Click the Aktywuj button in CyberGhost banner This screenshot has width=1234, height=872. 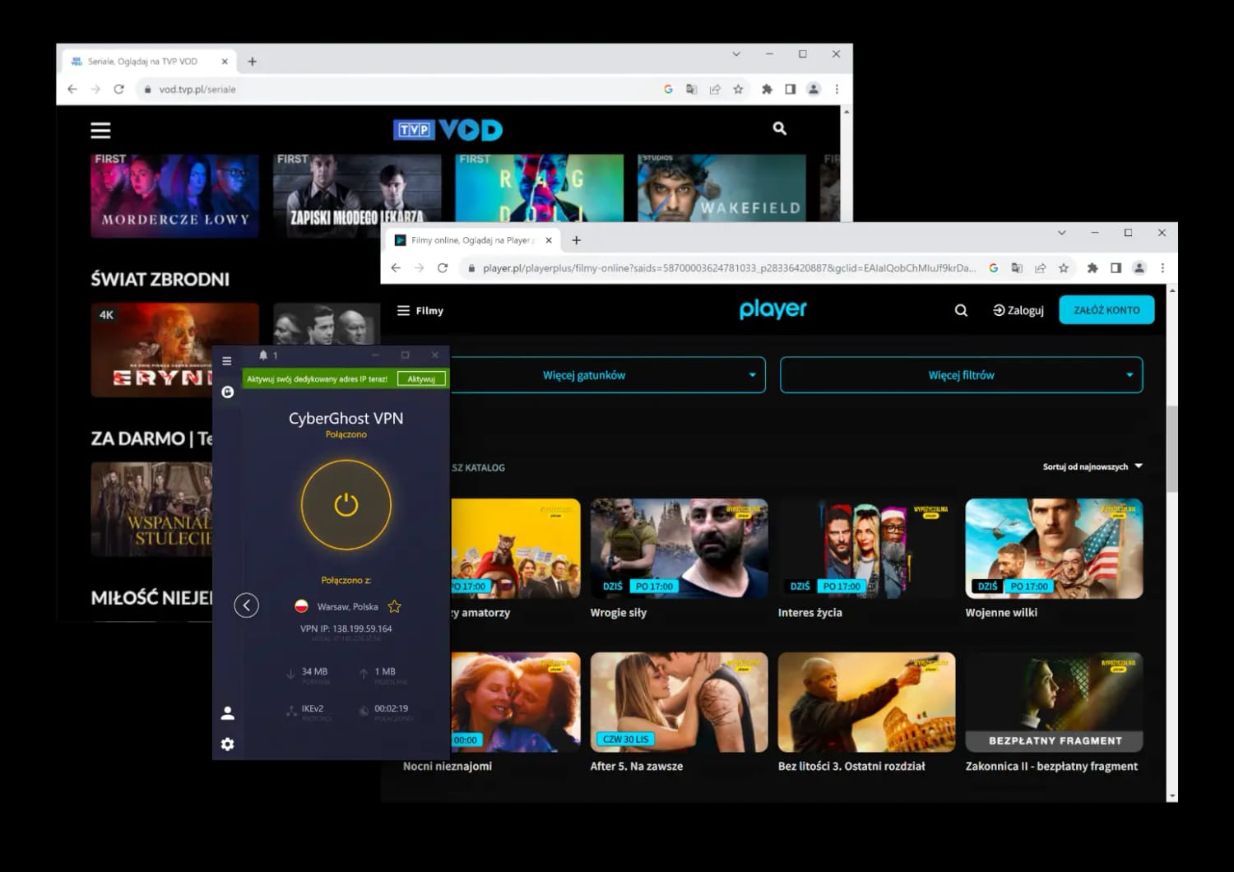point(421,378)
